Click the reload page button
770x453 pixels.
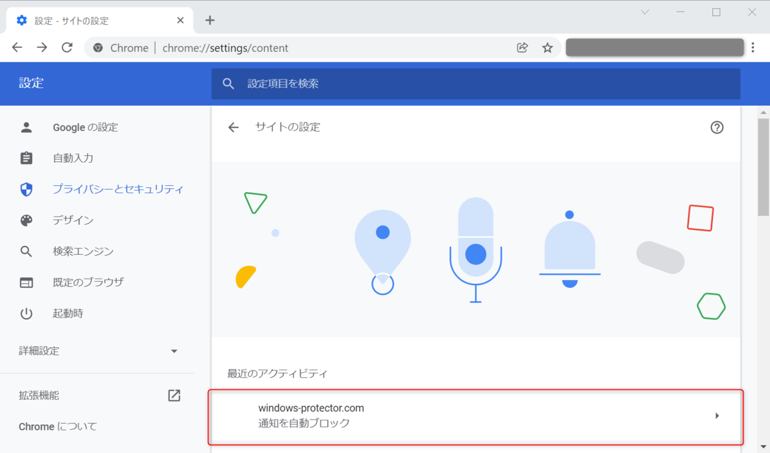tap(67, 47)
